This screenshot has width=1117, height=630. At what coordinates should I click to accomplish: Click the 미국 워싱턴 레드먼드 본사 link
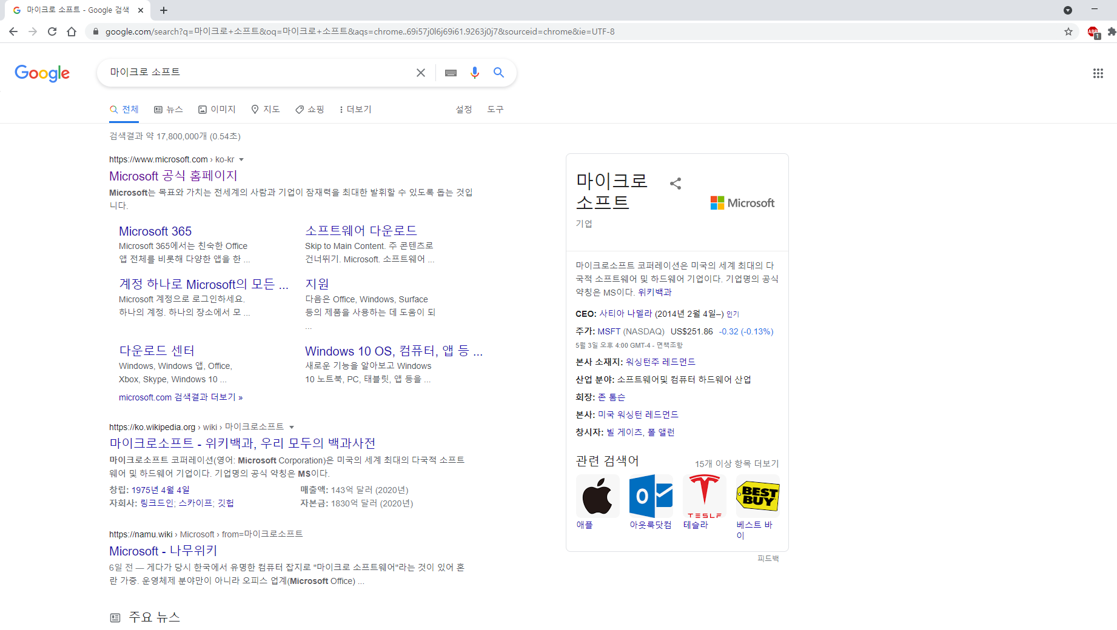(638, 414)
